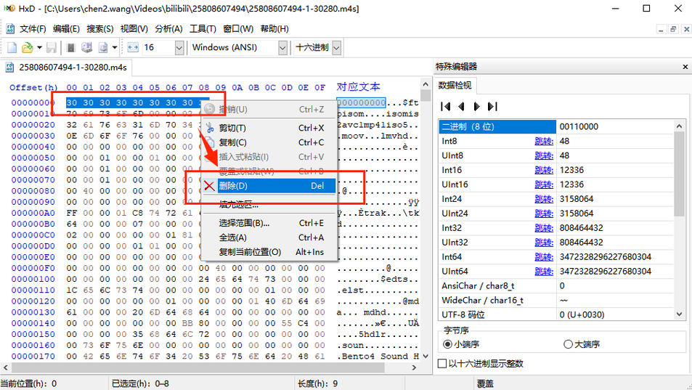Select the 25808607494-1-30280.m4s file tab
Screen dimensions: 692x390
(67, 68)
